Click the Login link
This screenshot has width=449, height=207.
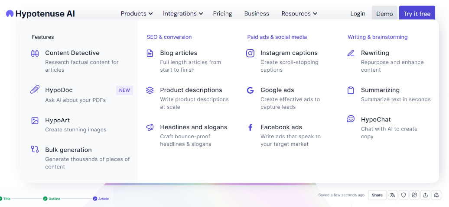358,13
